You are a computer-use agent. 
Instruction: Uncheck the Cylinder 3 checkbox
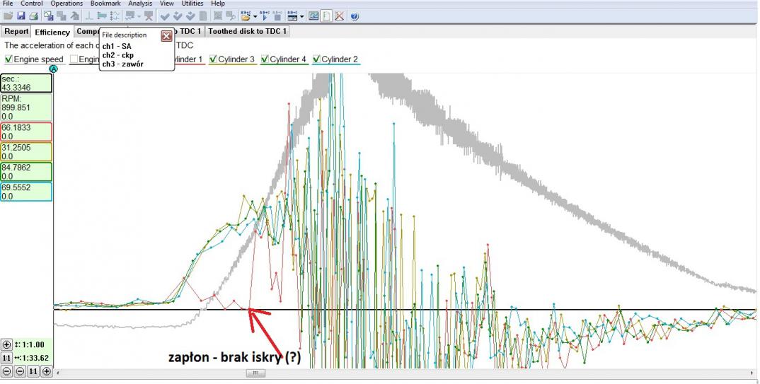click(213, 59)
